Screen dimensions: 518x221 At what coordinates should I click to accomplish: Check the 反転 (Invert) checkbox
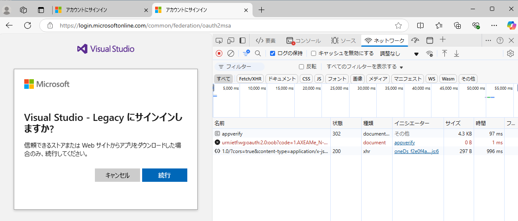pos(301,67)
